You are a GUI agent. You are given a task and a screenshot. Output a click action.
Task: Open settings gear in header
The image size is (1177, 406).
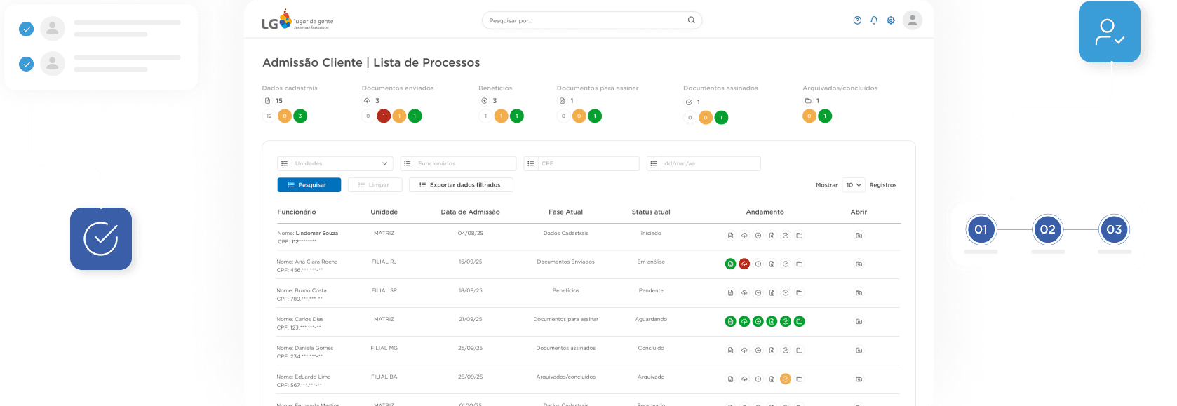coord(891,20)
